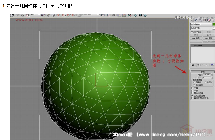Click the UVW 贴图 modifier button
This screenshot has height=140, width=215.
pos(196,38)
